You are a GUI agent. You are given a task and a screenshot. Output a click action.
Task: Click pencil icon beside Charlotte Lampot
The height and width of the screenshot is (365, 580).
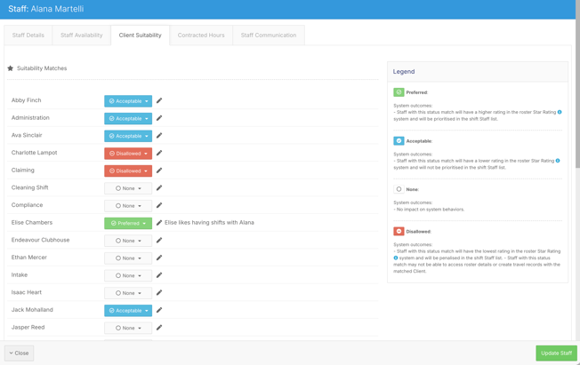point(159,153)
